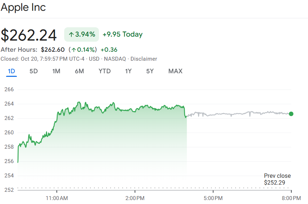This screenshot has width=308, height=204.
Task: Show the 6M chart range
Action: [x=79, y=71]
